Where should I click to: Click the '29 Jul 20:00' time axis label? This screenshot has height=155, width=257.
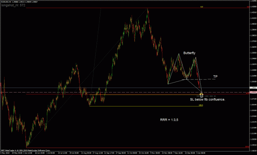point(74,153)
